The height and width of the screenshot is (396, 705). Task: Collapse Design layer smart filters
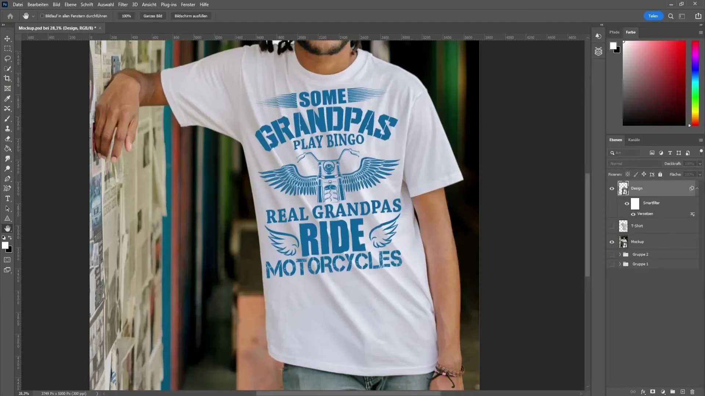(697, 188)
